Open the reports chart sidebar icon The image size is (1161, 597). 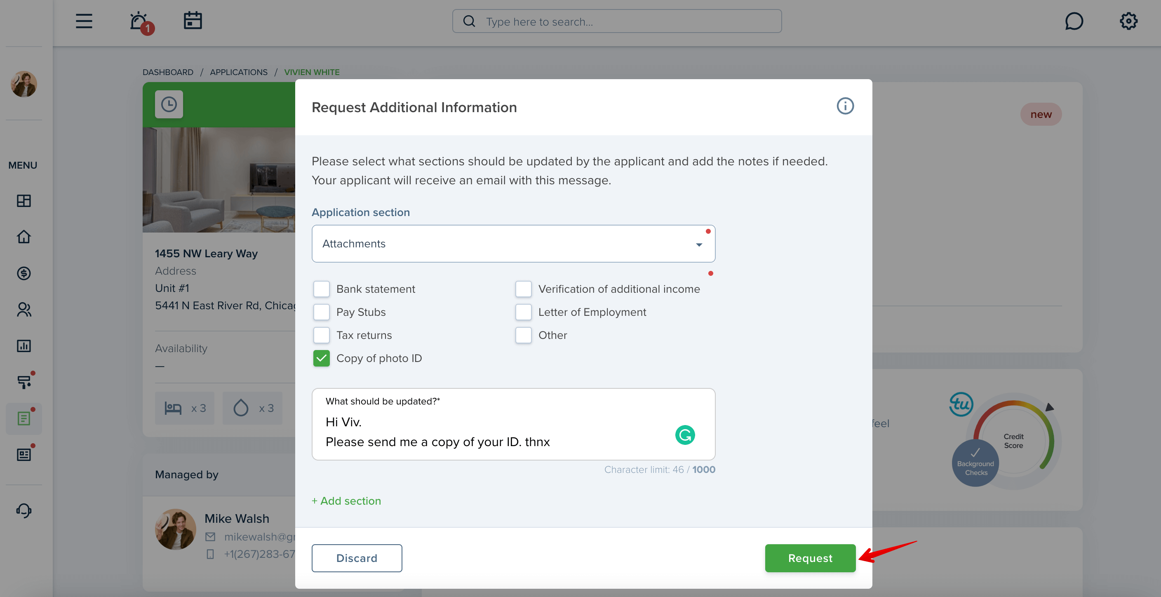point(24,346)
